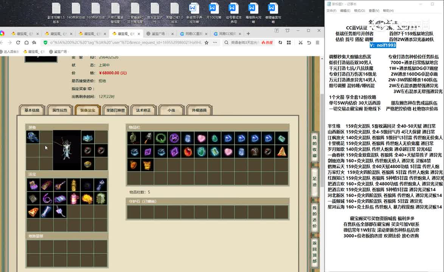Viewport: 444px width, 272px height.
Task: Click the highlighted text V: noif1993 in Notepad
Action: [383, 45]
